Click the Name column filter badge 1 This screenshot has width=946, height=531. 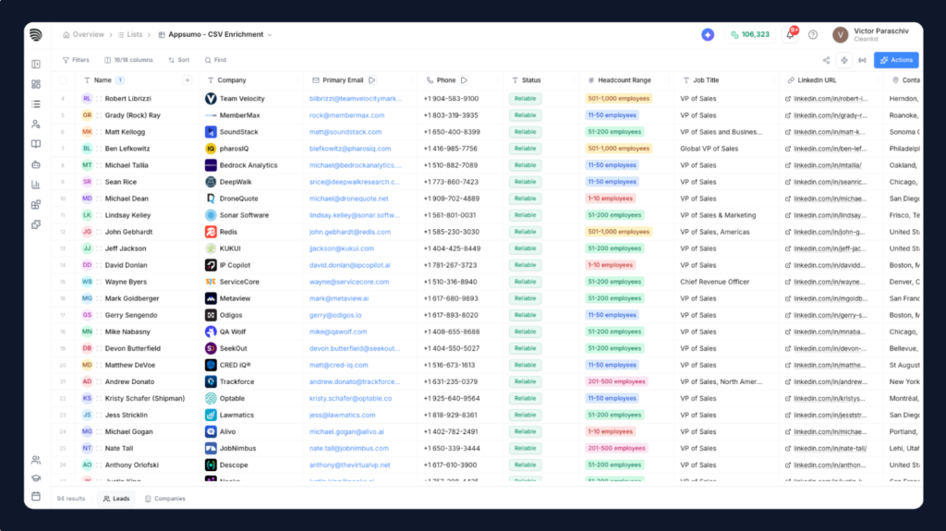click(x=120, y=80)
